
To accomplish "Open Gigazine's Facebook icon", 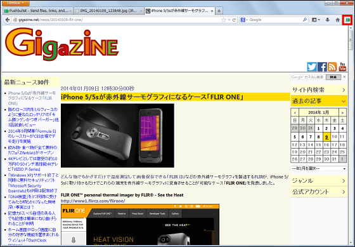I will tap(322, 67).
